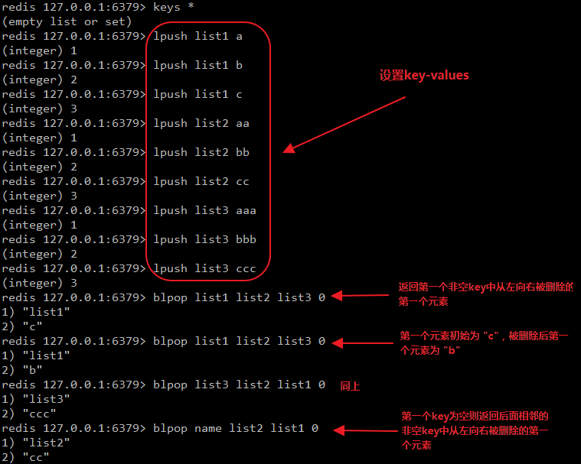The height and width of the screenshot is (464, 581).
Task: Click the red 同上 annotation text
Action: tap(350, 386)
